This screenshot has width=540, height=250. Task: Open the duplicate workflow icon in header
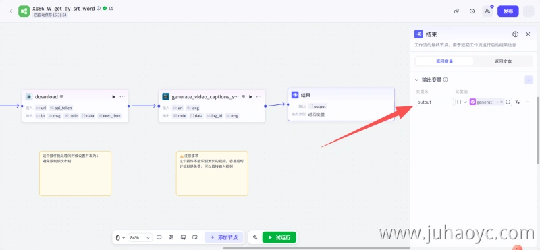coord(456,11)
